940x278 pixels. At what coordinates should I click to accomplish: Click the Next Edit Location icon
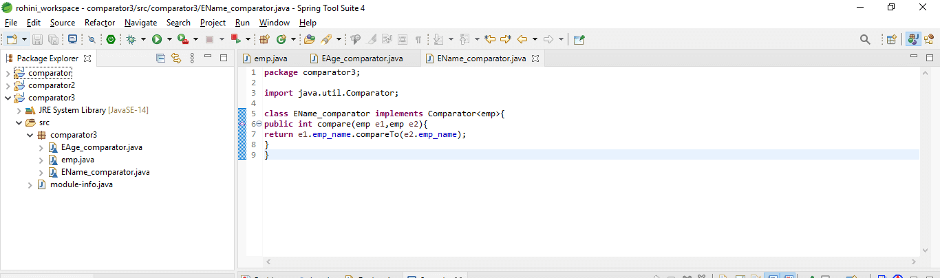pyautogui.click(x=506, y=39)
